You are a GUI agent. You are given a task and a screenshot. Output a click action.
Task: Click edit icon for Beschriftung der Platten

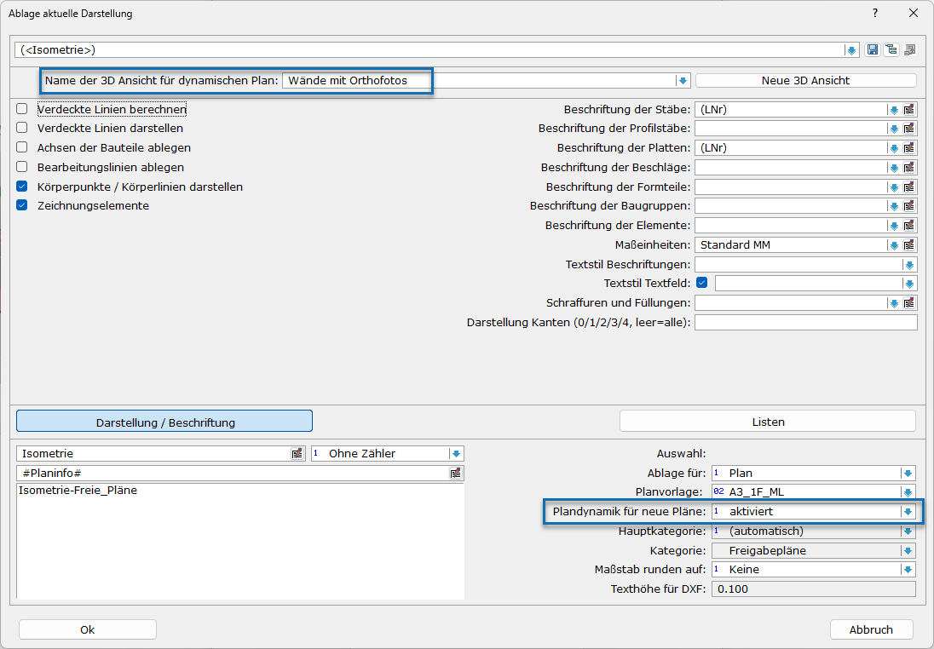point(909,148)
